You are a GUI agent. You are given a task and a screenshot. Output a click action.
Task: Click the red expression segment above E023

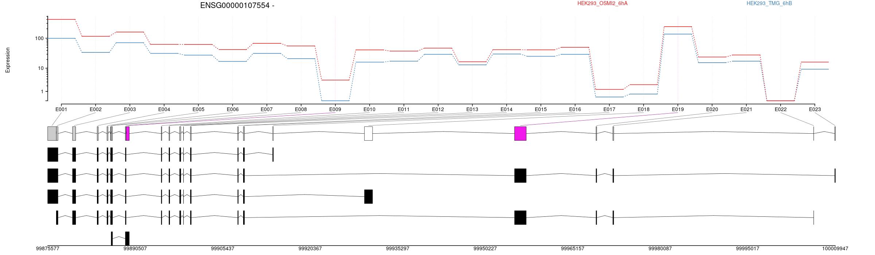click(815, 62)
